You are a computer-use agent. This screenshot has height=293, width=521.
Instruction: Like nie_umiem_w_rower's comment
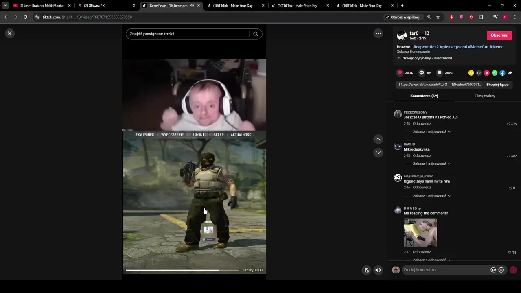tap(510, 188)
